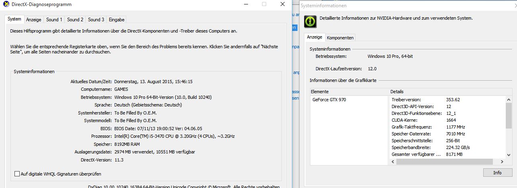Click the DirectX-Version 11.3 value
517x188 pixels.
coord(119,160)
